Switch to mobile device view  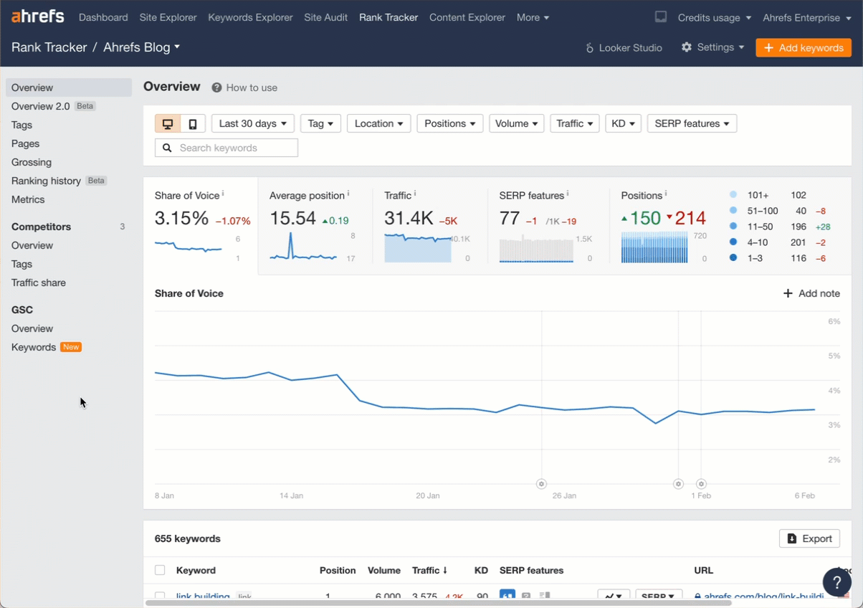click(x=192, y=123)
